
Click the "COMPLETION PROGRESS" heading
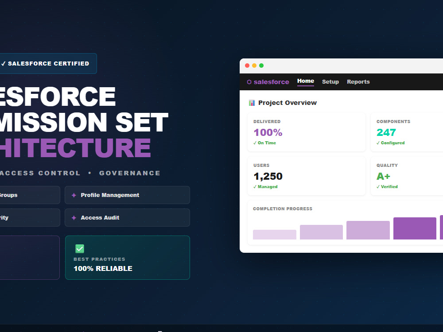pos(283,208)
